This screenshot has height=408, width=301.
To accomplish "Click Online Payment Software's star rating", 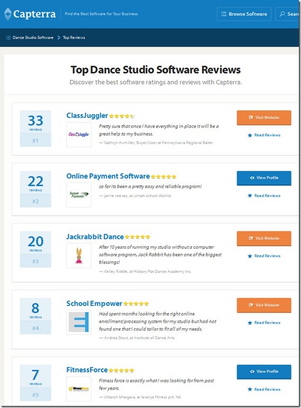I will (x=163, y=177).
